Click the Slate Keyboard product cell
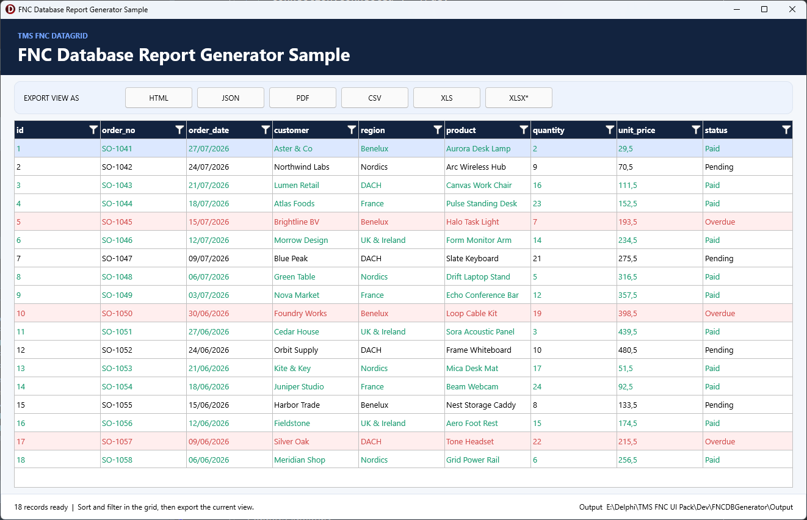Viewport: 807px width, 520px height. coord(488,258)
